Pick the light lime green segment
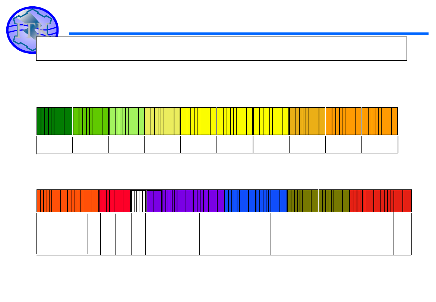Screen dimensions: 436x302 point(127,121)
